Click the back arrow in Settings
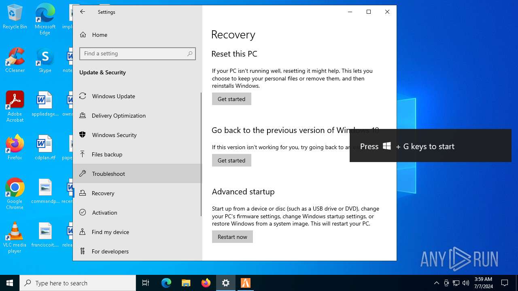518x291 pixels. [83, 12]
